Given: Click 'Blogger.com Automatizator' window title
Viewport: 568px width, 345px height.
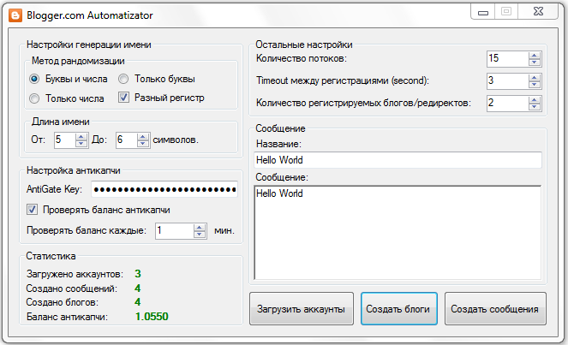Looking at the screenshot, I should point(90,15).
